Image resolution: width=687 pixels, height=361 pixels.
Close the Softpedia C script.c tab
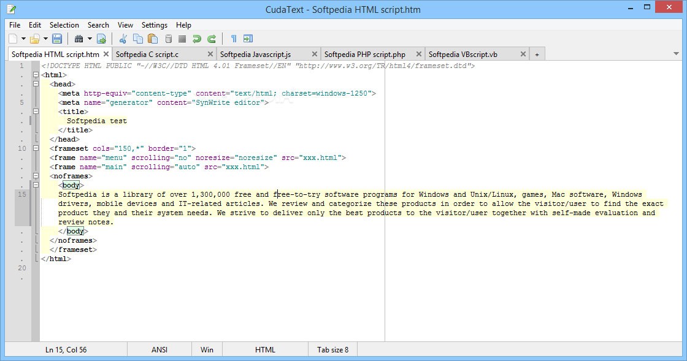tap(210, 55)
